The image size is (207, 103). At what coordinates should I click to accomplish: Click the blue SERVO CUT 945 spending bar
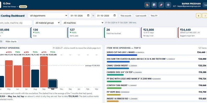click(122, 55)
